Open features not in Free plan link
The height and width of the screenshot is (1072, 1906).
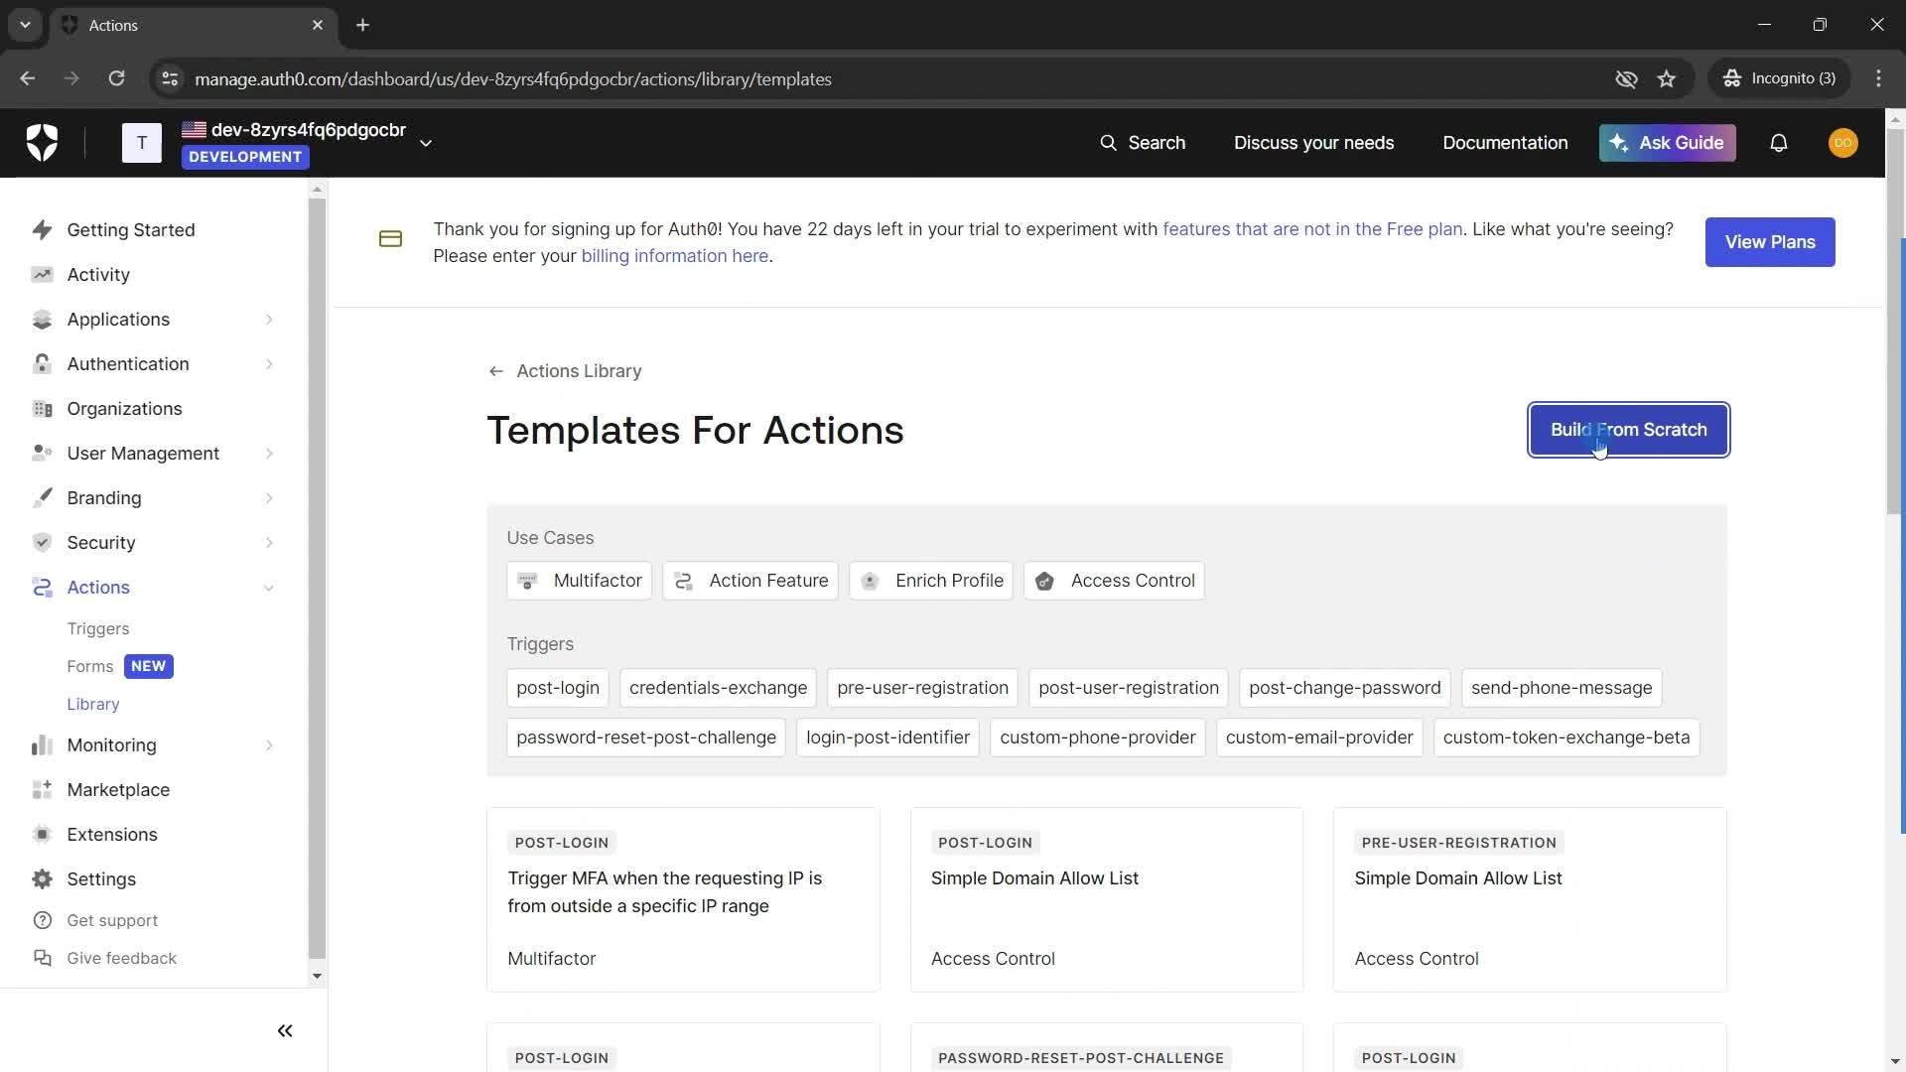(x=1312, y=229)
